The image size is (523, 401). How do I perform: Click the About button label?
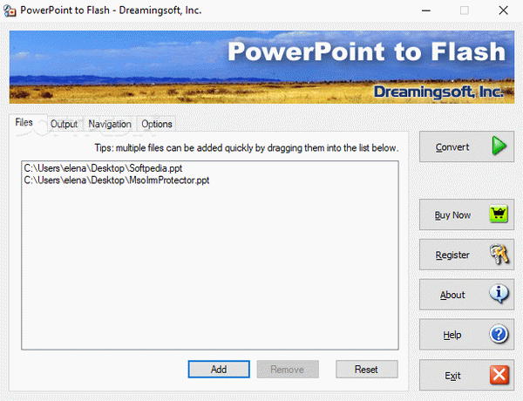coord(452,295)
